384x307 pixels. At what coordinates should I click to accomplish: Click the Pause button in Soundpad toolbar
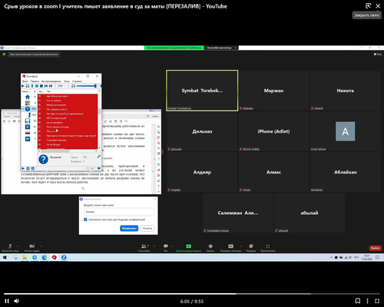tap(37, 86)
